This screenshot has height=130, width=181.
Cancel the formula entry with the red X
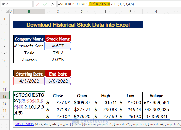37,4
